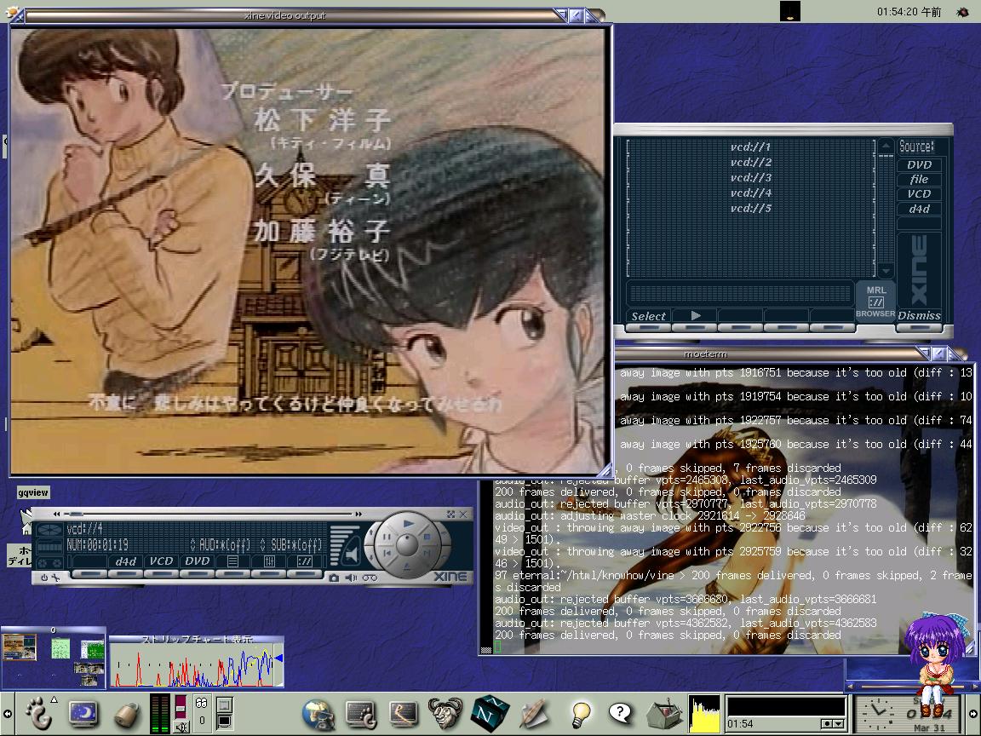Image resolution: width=981 pixels, height=736 pixels.
Task: Click the analog clock applet
Action: pyautogui.click(x=879, y=714)
